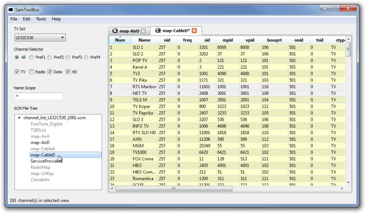This screenshot has width=366, height=214.
Task: Sort by the vpid column header
Action: pyautogui.click(x=250, y=40)
